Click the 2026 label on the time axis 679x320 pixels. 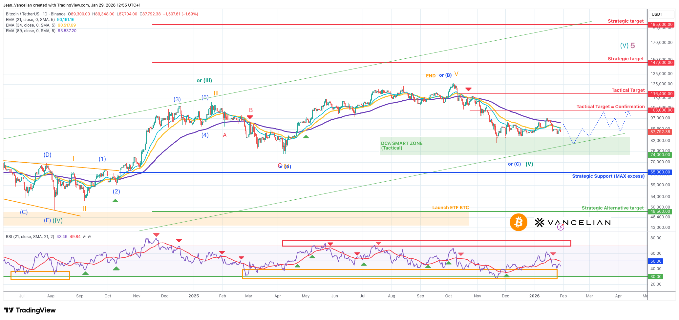(x=535, y=296)
